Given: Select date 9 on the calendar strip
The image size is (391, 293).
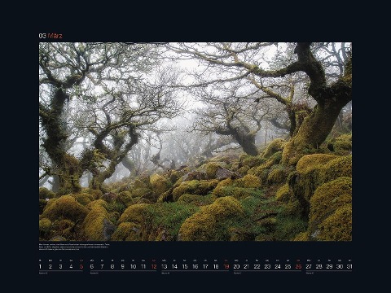Looking at the screenshot, I should pos(123,266).
